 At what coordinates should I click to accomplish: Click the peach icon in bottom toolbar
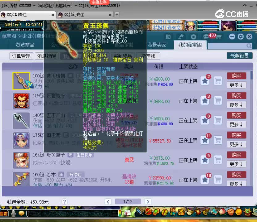pos(222,212)
